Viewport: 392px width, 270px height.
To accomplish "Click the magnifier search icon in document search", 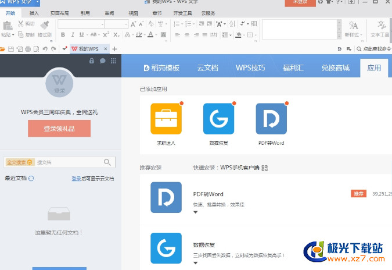I will (x=107, y=162).
